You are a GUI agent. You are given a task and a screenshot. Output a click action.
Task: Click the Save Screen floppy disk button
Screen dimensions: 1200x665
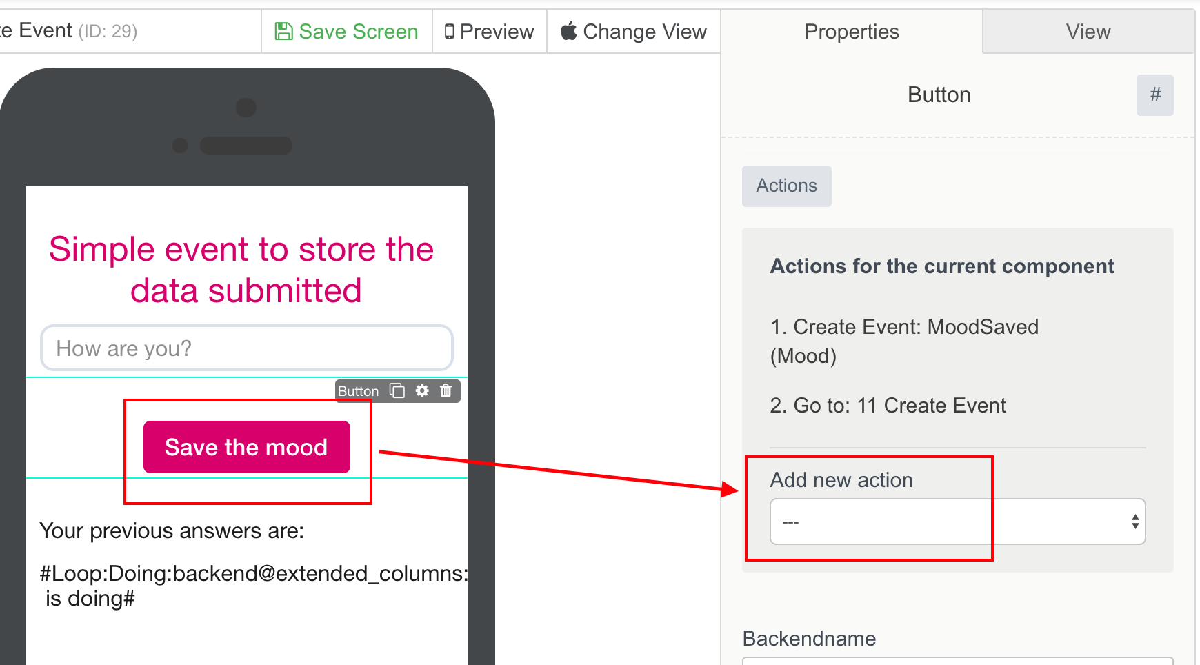click(x=347, y=32)
